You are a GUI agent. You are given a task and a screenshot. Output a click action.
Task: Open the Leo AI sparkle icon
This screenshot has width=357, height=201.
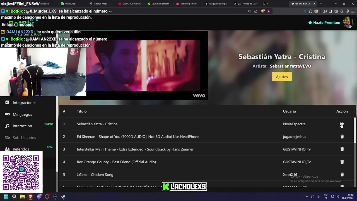[342, 11]
